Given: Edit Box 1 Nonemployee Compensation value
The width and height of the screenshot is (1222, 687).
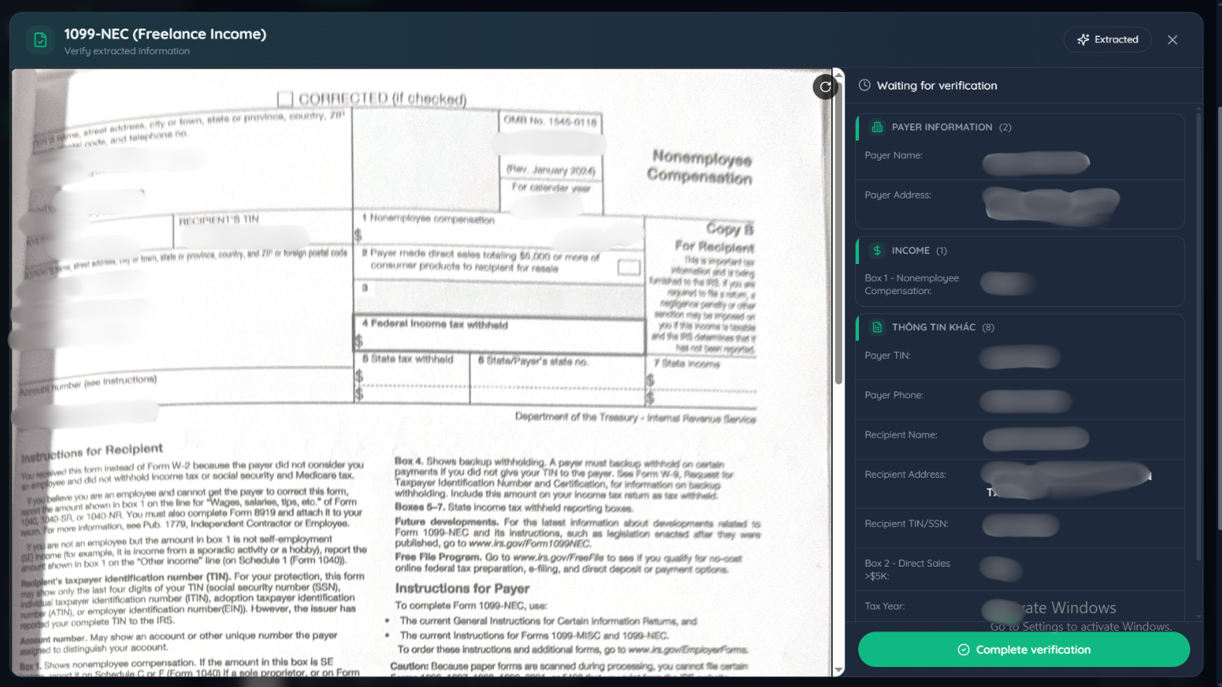Looking at the screenshot, I should tap(1007, 284).
